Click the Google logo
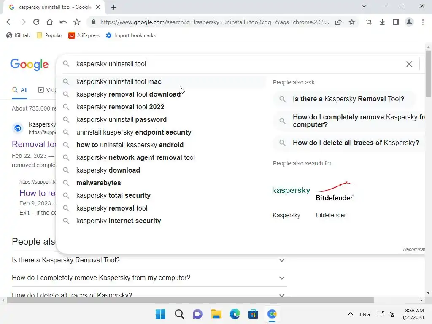Viewport: 432px width, 324px height. (30, 65)
